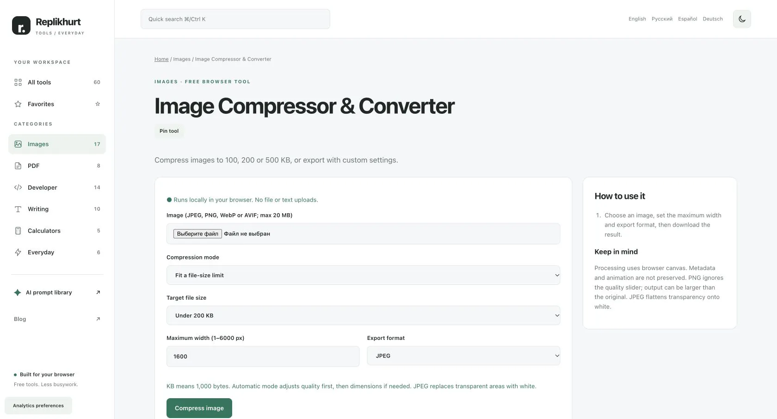Open the PDF category icon
The height and width of the screenshot is (419, 777).
pyautogui.click(x=18, y=166)
